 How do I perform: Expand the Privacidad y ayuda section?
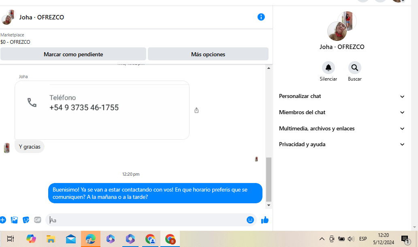(x=342, y=145)
